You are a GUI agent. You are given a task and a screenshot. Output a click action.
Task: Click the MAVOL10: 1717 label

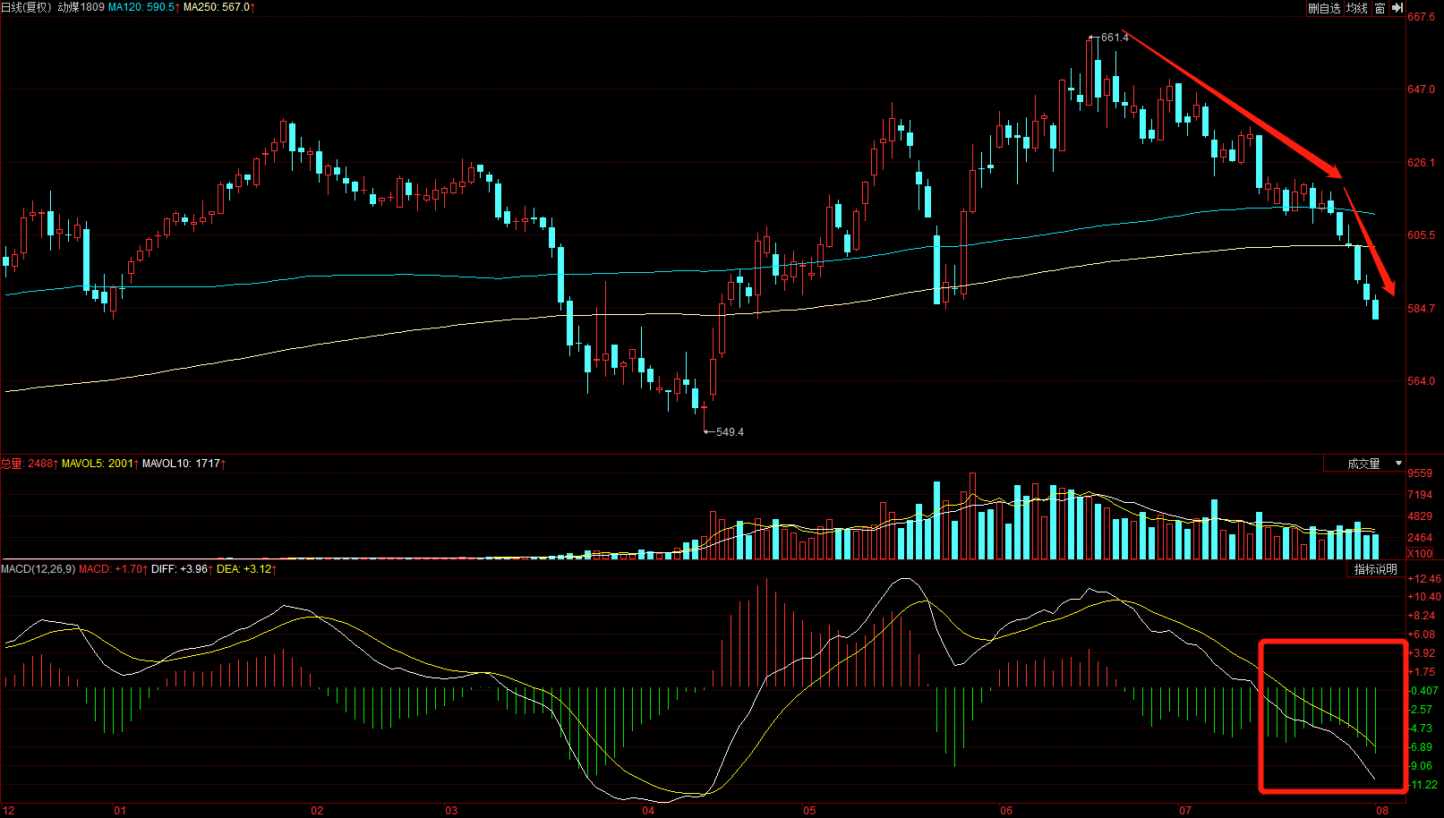coord(182,464)
